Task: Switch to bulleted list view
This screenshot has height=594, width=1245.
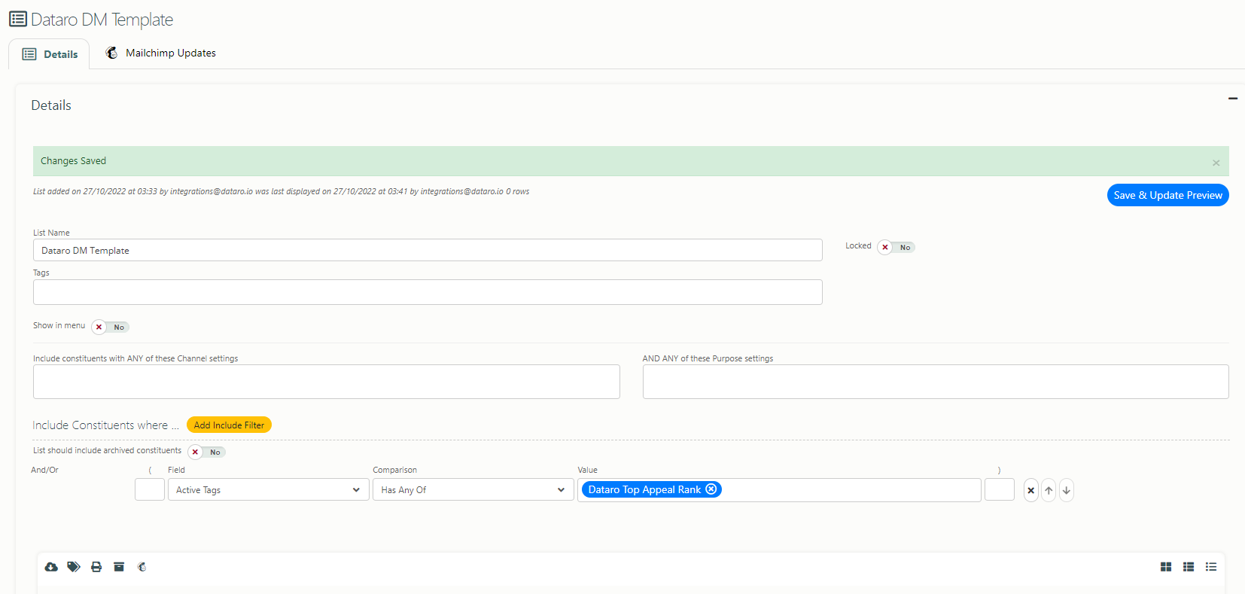Action: 1211,567
